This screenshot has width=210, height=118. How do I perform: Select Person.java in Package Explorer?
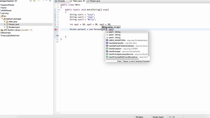(14, 24)
